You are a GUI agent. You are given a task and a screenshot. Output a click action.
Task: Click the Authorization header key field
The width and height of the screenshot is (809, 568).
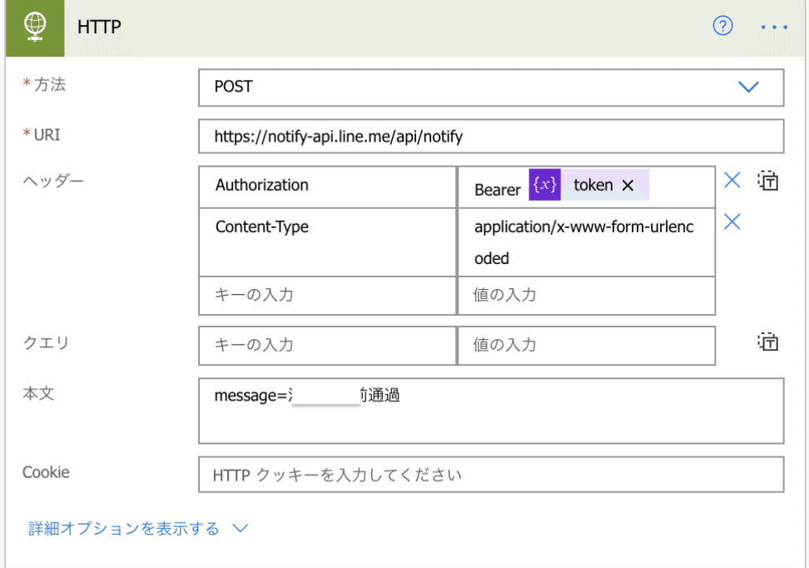[327, 186]
